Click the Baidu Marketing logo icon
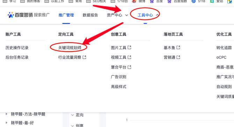This screenshot has height=127, width=234. pyautogui.click(x=10, y=15)
